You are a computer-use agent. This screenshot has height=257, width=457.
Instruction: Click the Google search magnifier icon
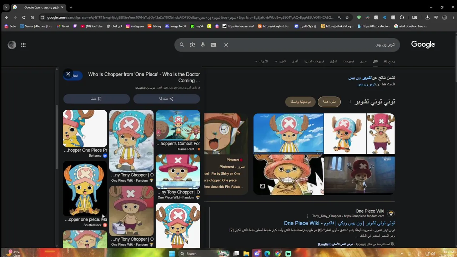pos(182,45)
